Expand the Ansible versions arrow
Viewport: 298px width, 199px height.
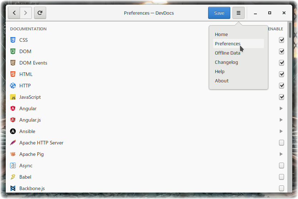281,131
